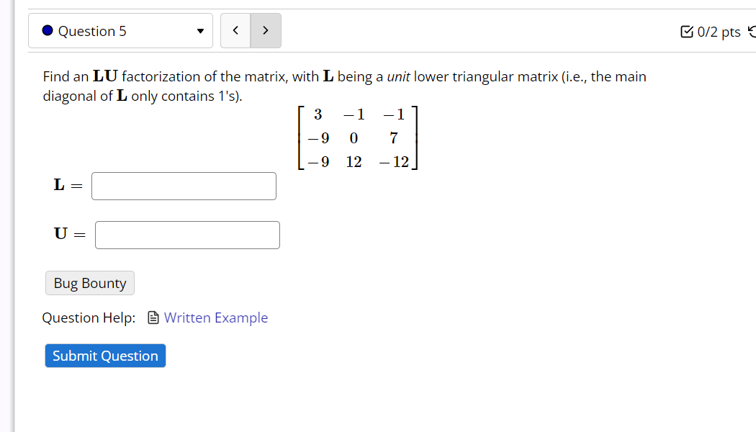Navigate forward using the highlighted arrow button
Viewport: 756px width, 432px height.
(265, 30)
